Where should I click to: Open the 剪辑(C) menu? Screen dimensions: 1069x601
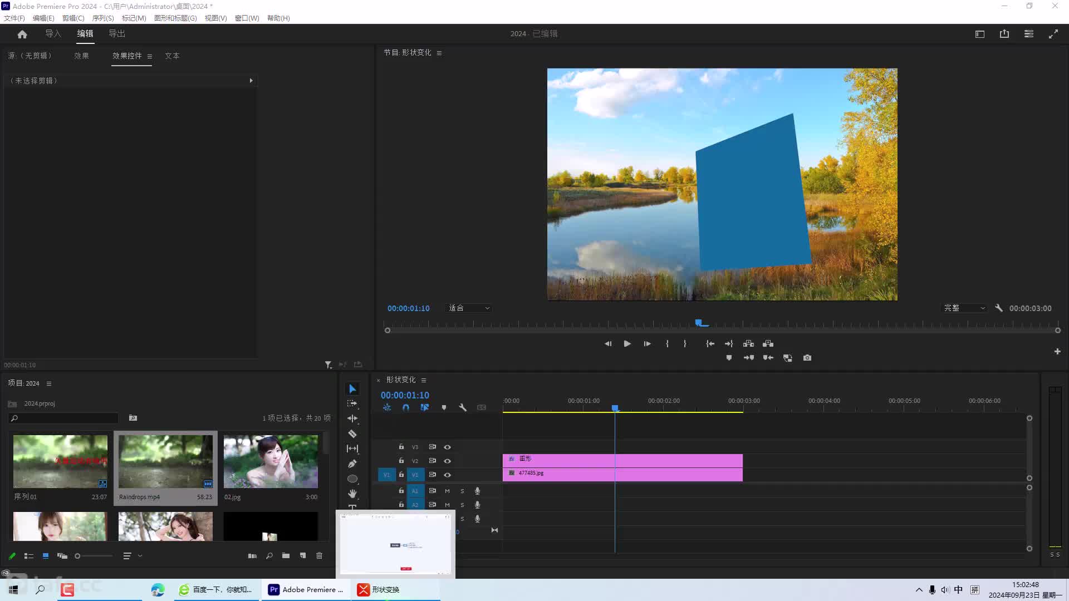(73, 18)
